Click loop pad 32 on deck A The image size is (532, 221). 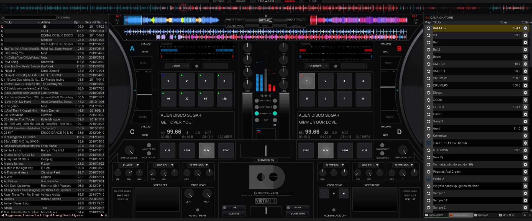coord(187,99)
